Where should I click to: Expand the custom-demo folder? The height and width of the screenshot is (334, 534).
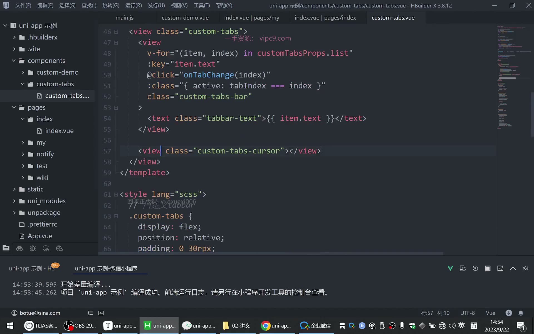coord(23,72)
